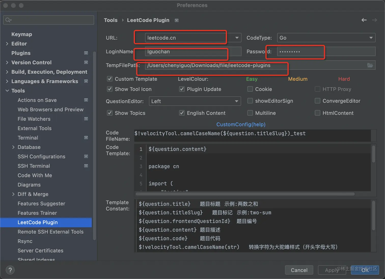Click project icon beside SSH Configurations
Viewport: 385px width, 279px height.
point(86,157)
